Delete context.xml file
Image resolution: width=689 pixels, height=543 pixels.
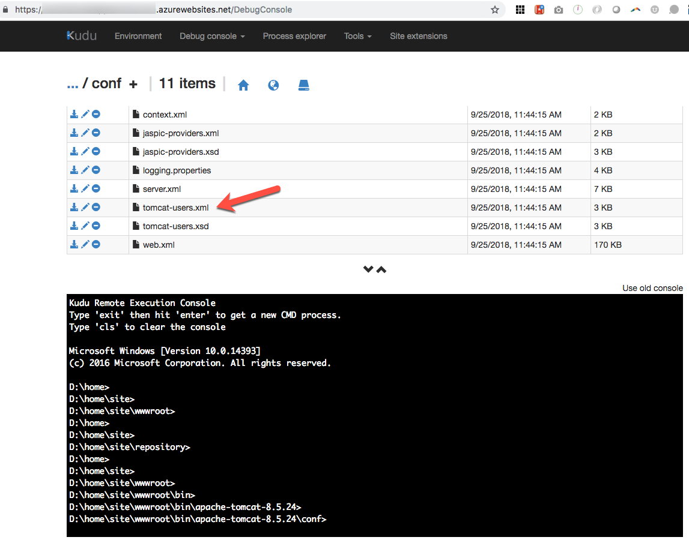click(96, 114)
